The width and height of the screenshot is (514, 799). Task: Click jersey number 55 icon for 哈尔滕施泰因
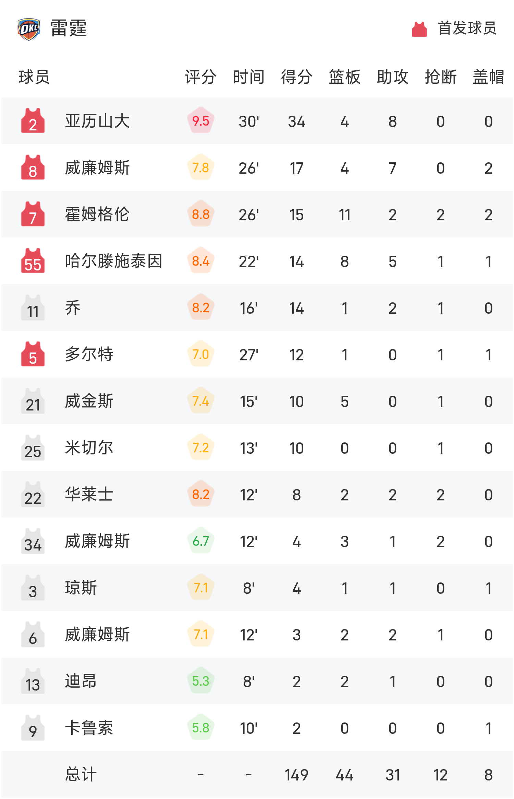coord(33,261)
